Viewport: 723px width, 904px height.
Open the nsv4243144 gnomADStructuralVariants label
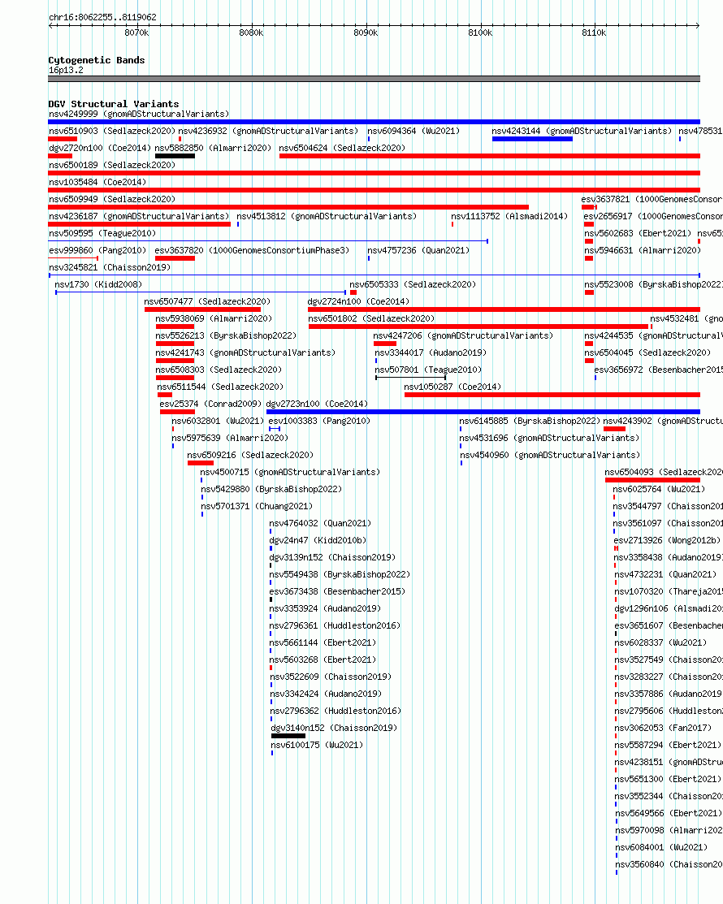coord(582,131)
